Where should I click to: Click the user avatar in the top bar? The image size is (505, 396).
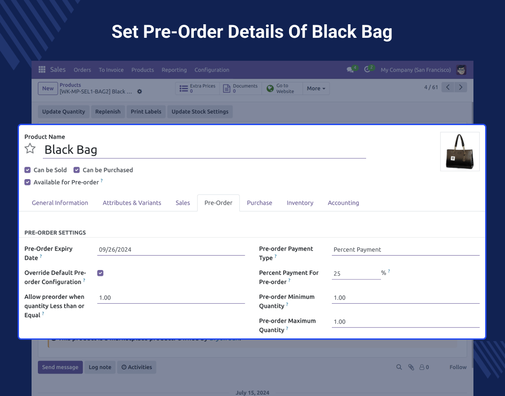461,70
